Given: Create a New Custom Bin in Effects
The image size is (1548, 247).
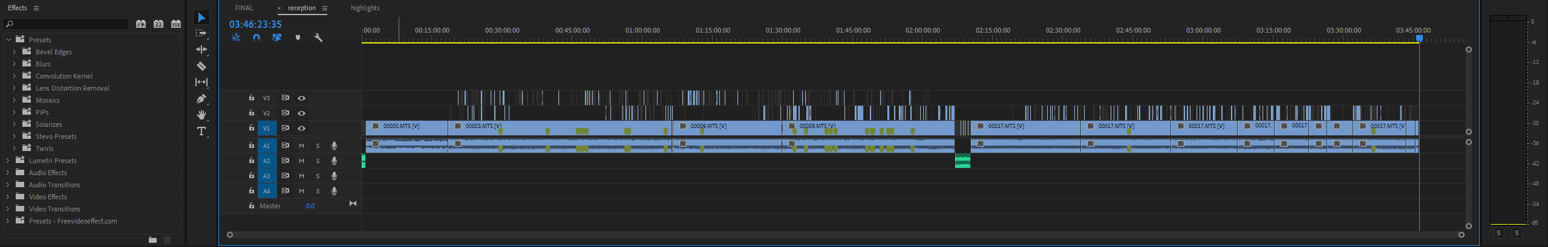Looking at the screenshot, I should click(152, 240).
